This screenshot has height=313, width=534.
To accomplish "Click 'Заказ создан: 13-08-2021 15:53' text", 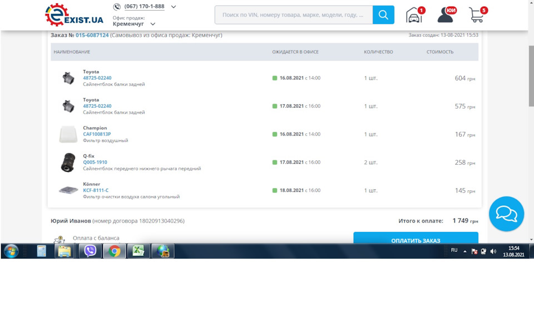I will pyautogui.click(x=443, y=35).
